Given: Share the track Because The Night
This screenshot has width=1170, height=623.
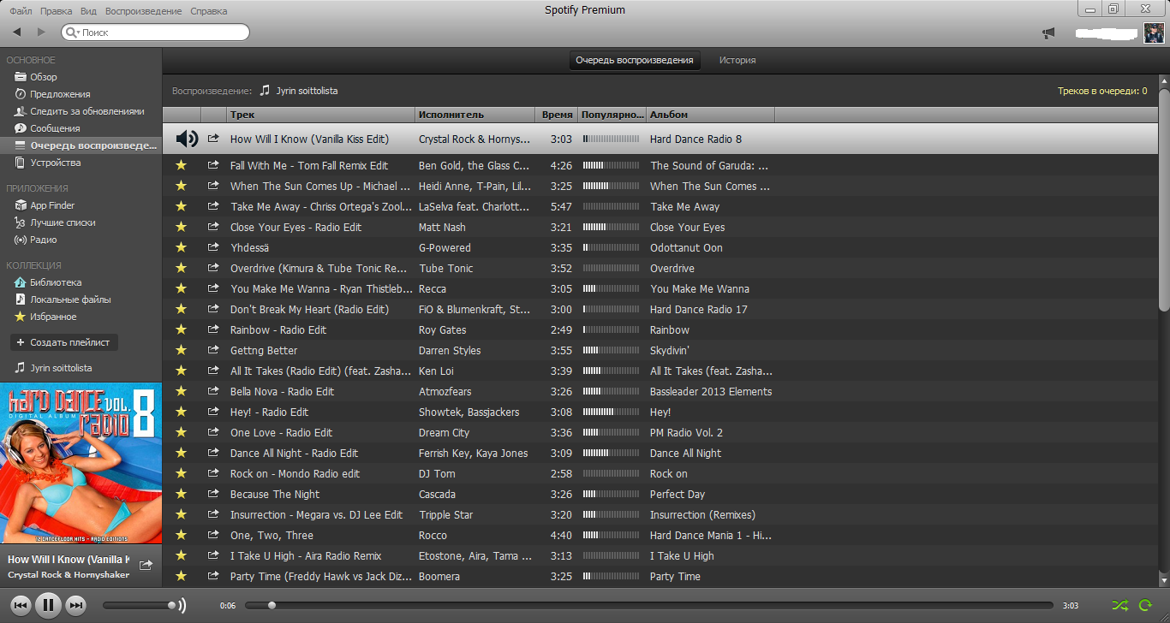Looking at the screenshot, I should coord(213,494).
